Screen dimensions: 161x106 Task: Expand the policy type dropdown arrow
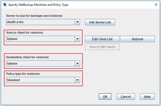point(77,80)
